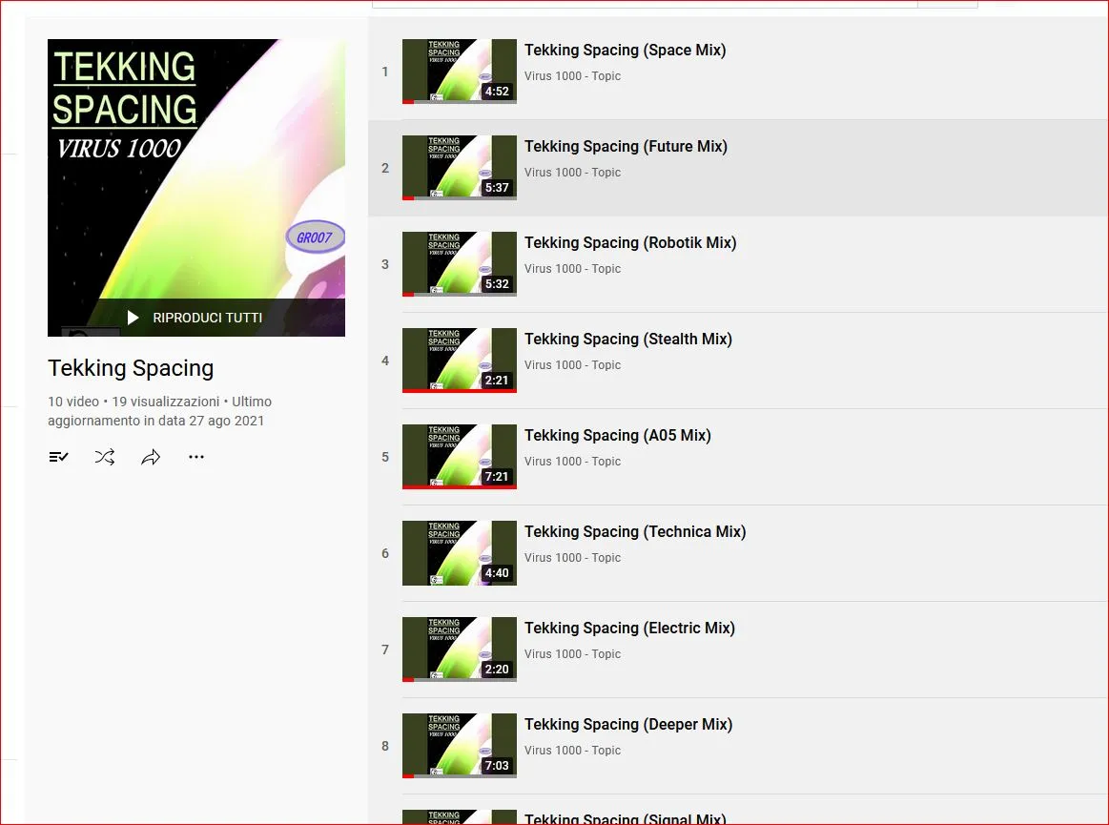Open thumbnail of Tekking Spacing (Stealth Mix)
1109x825 pixels.
click(459, 361)
